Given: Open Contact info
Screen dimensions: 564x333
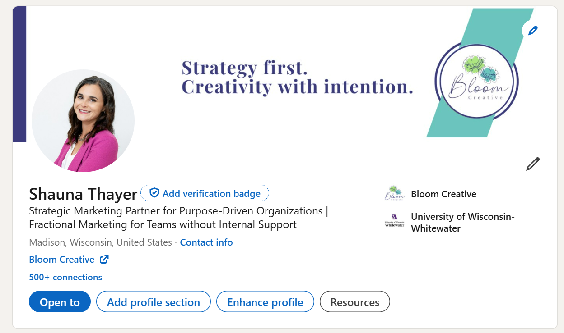Looking at the screenshot, I should coord(206,242).
